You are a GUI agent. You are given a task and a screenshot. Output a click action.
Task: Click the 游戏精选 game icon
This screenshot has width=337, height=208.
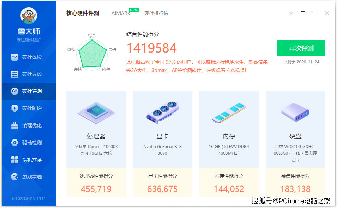coord(15,177)
